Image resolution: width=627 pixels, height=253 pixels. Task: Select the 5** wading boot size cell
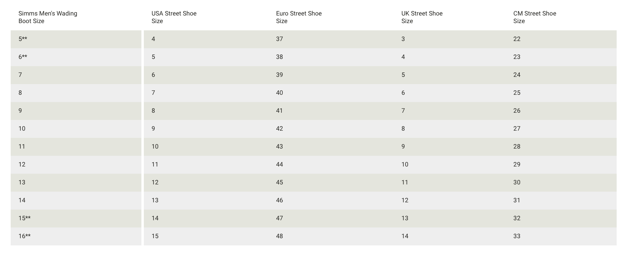76,39
